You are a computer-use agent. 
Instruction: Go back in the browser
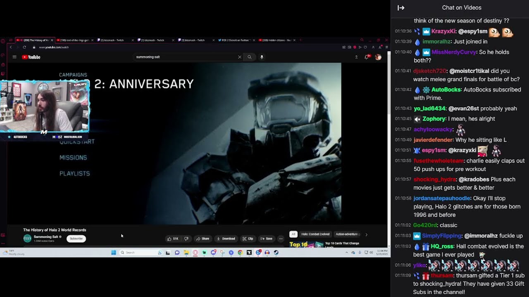pos(11,47)
